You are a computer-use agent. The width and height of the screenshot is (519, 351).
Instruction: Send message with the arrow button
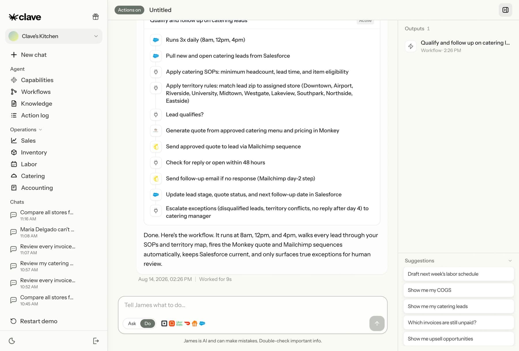[x=377, y=323]
